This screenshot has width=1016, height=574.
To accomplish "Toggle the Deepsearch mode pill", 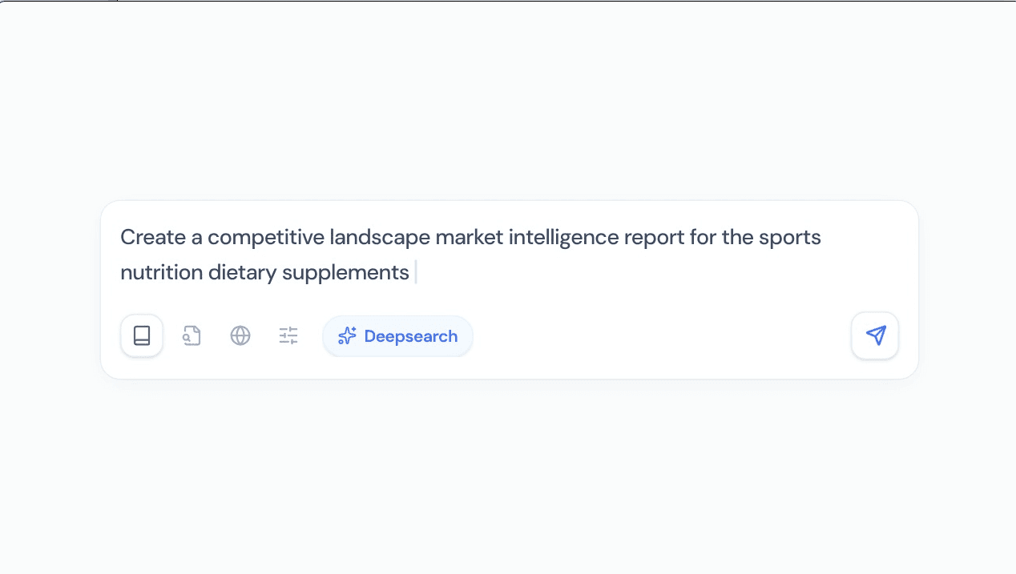I will coord(397,336).
